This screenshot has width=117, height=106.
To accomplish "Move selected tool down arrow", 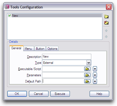I will click(106, 37).
